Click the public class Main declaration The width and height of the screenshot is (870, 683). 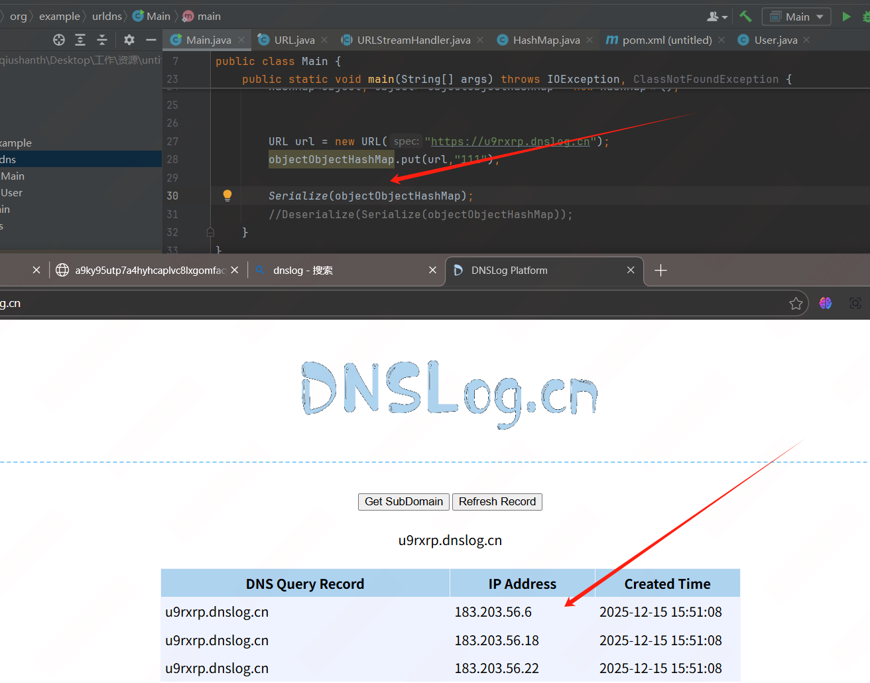click(279, 62)
